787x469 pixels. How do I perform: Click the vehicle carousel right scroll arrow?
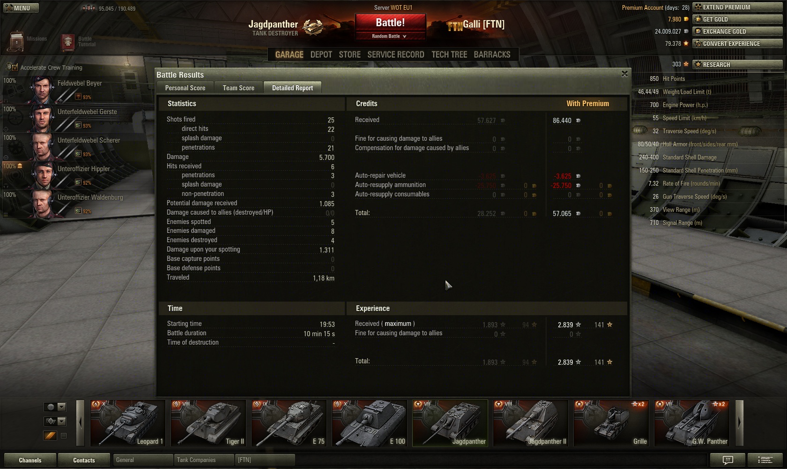coord(739,422)
